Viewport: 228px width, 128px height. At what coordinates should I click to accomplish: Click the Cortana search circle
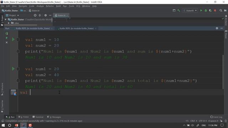(10, 125)
